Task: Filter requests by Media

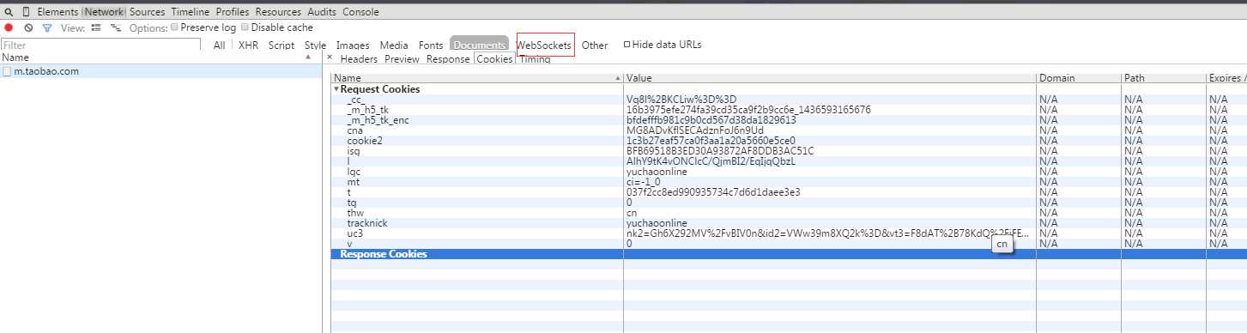Action: [x=394, y=45]
